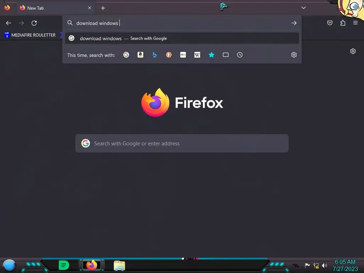Viewport: 364px width, 273px height.
Task: Expand the list all tabs chevron
Action: coord(304,8)
